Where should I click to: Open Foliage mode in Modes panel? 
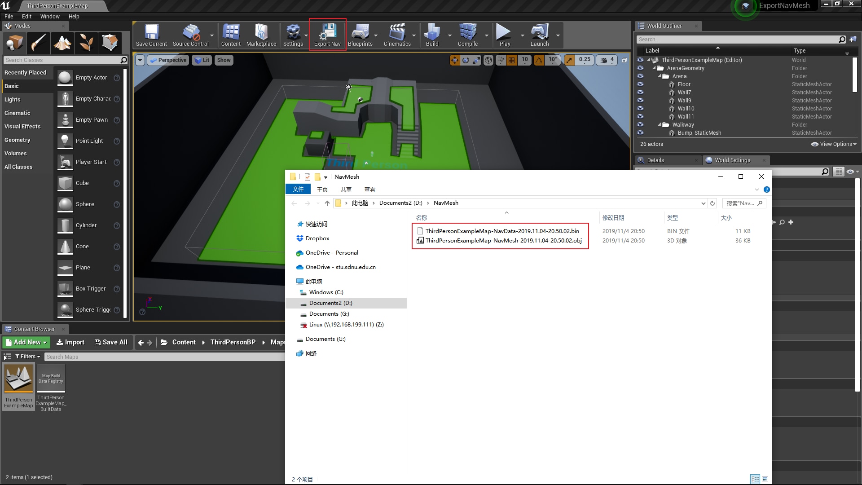click(x=86, y=43)
